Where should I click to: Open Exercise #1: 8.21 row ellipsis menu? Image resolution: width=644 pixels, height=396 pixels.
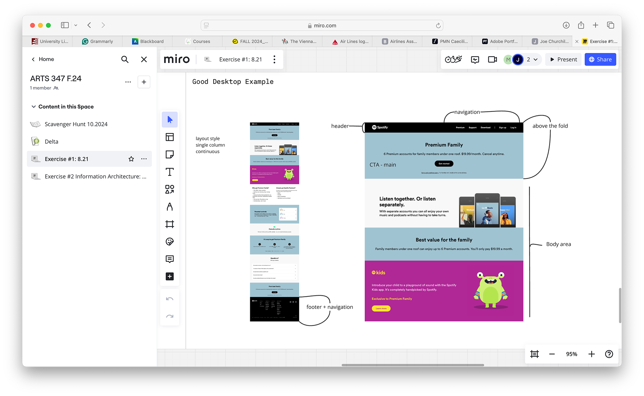click(x=144, y=159)
